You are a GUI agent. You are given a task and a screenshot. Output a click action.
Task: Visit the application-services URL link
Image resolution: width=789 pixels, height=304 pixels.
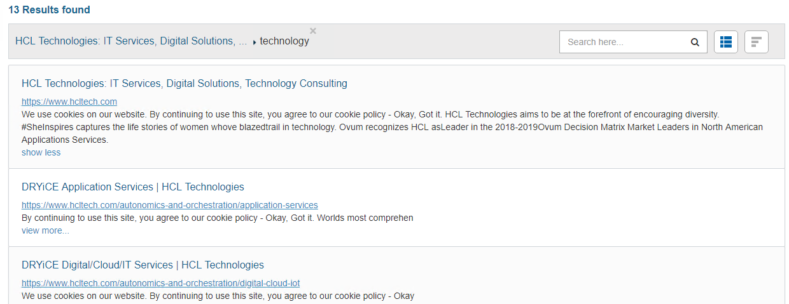click(169, 205)
